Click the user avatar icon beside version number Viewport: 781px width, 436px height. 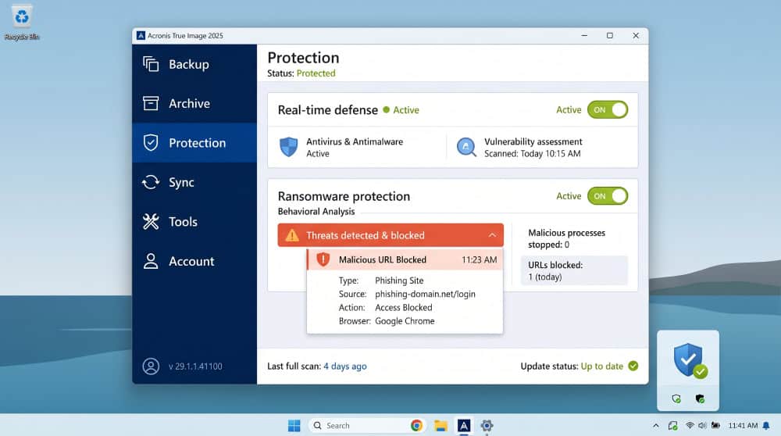point(151,366)
